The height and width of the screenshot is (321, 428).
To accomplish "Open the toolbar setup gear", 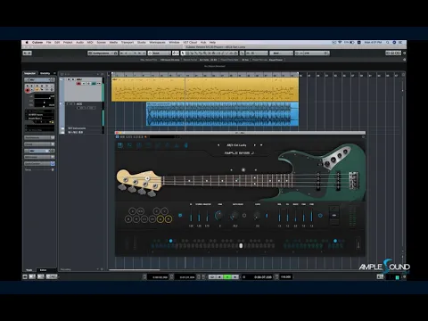I will (x=404, y=53).
